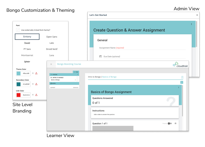
Task: Click the Support link
Action: click(53, 87)
